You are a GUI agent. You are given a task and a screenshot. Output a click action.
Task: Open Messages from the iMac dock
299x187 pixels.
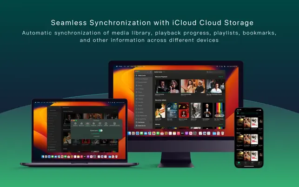[x=141, y=133]
